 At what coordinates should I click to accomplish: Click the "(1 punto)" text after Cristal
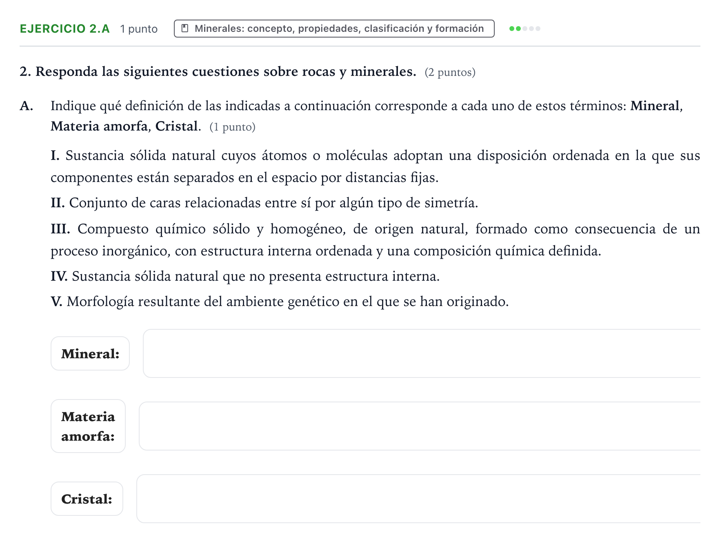(232, 127)
